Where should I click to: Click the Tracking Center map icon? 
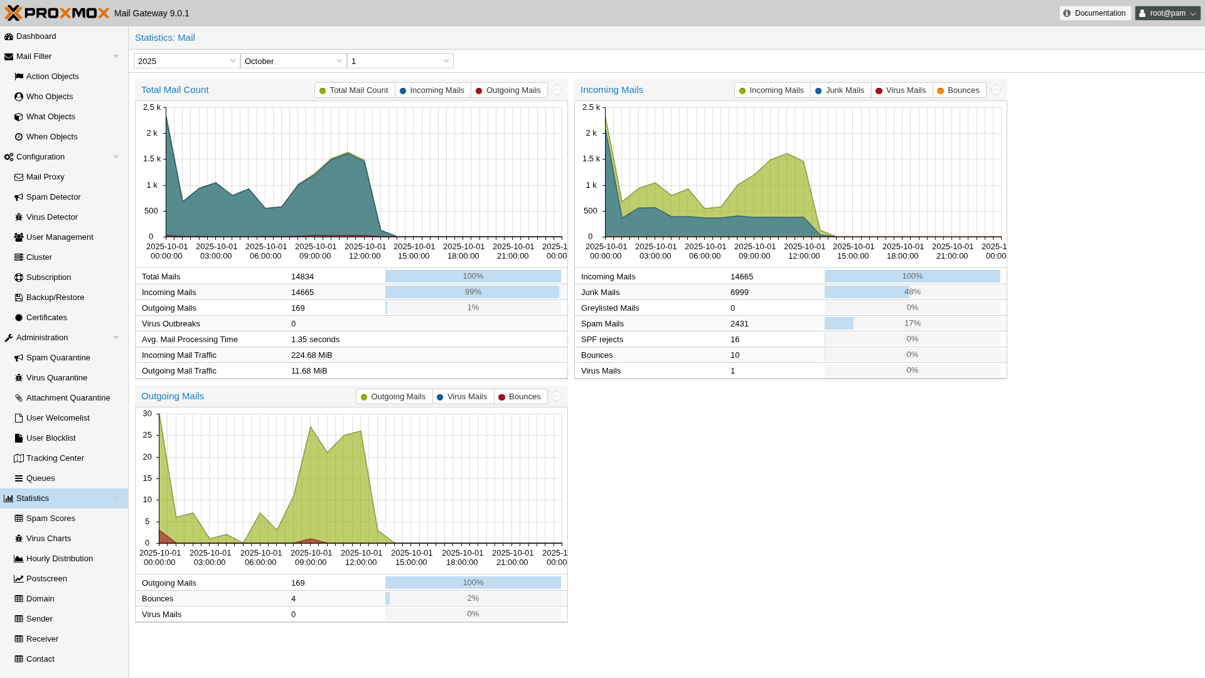point(19,458)
